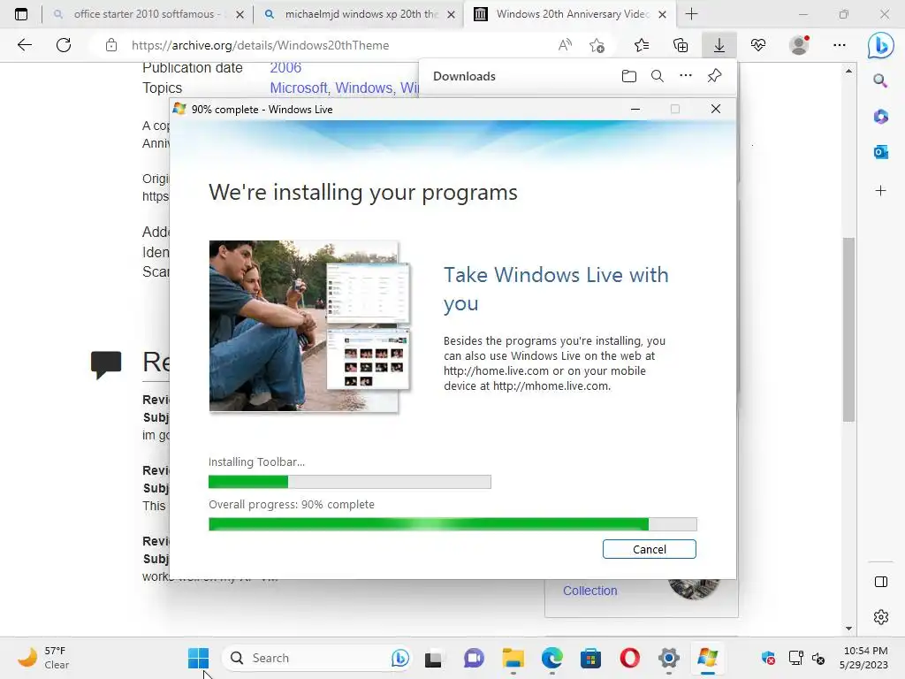905x679 pixels.
Task: Open Edge Settings and more menu
Action: pyautogui.click(x=840, y=45)
